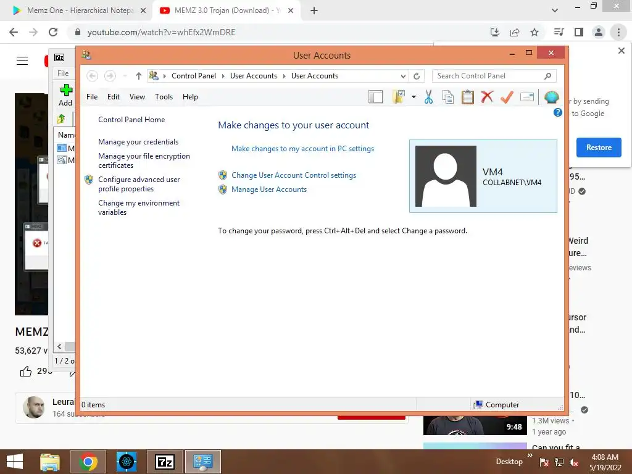Click the YouTube hamburger menu icon
Viewport: 632px width, 474px height.
(22, 61)
